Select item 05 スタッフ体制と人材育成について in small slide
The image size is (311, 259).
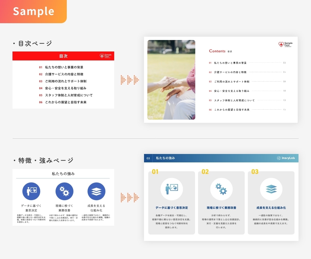pyautogui.click(x=66, y=95)
